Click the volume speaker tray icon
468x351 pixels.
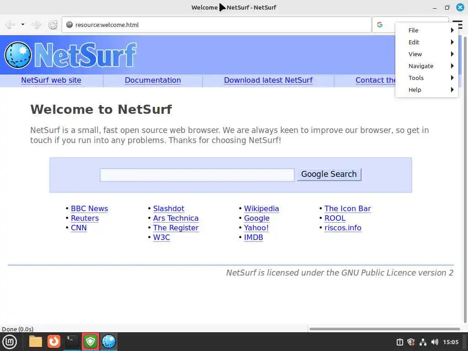coord(435,342)
